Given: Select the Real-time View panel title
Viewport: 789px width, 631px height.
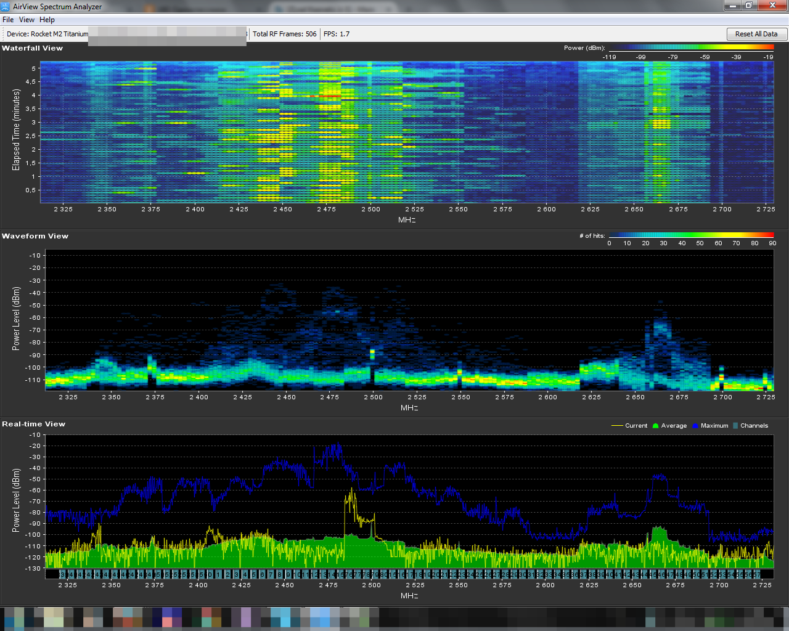Looking at the screenshot, I should pyautogui.click(x=33, y=424).
